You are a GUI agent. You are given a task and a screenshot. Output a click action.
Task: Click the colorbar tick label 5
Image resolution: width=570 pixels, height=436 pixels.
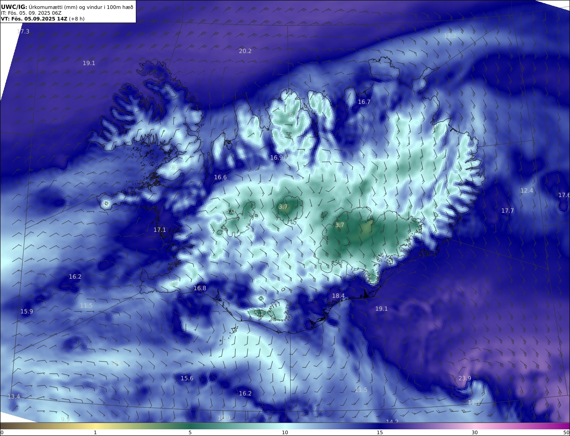click(190, 432)
